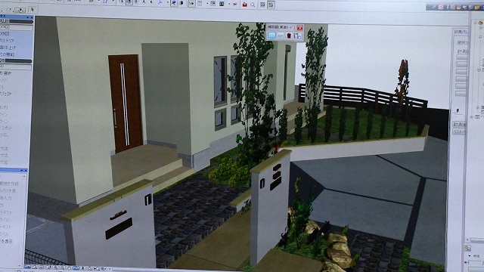The height and width of the screenshot is (272, 484).
Task: Click the 計測 button in right panel
Action: (x=459, y=124)
